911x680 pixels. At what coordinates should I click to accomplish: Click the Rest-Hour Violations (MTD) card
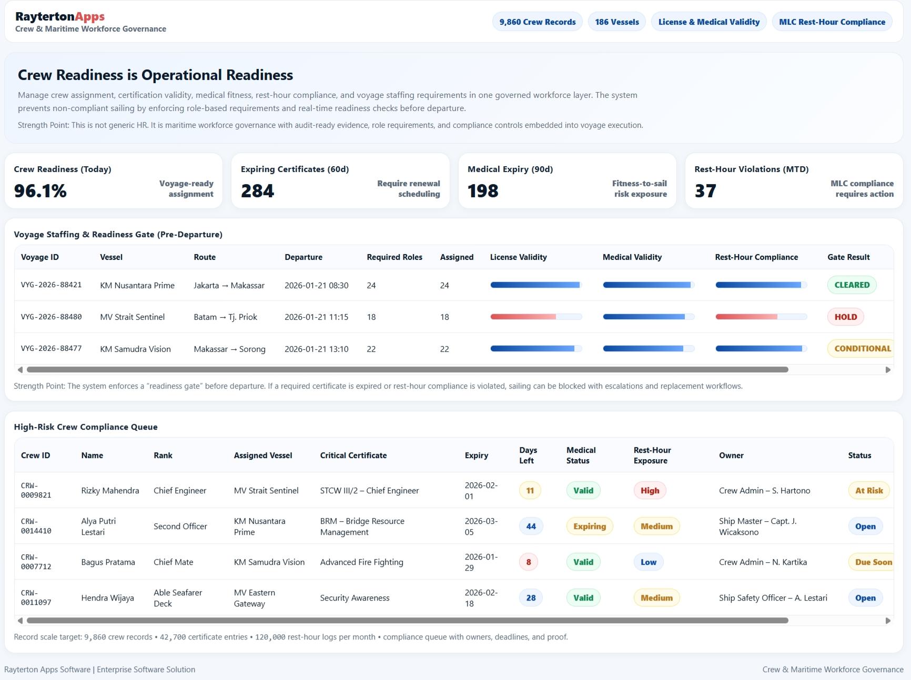click(x=794, y=181)
